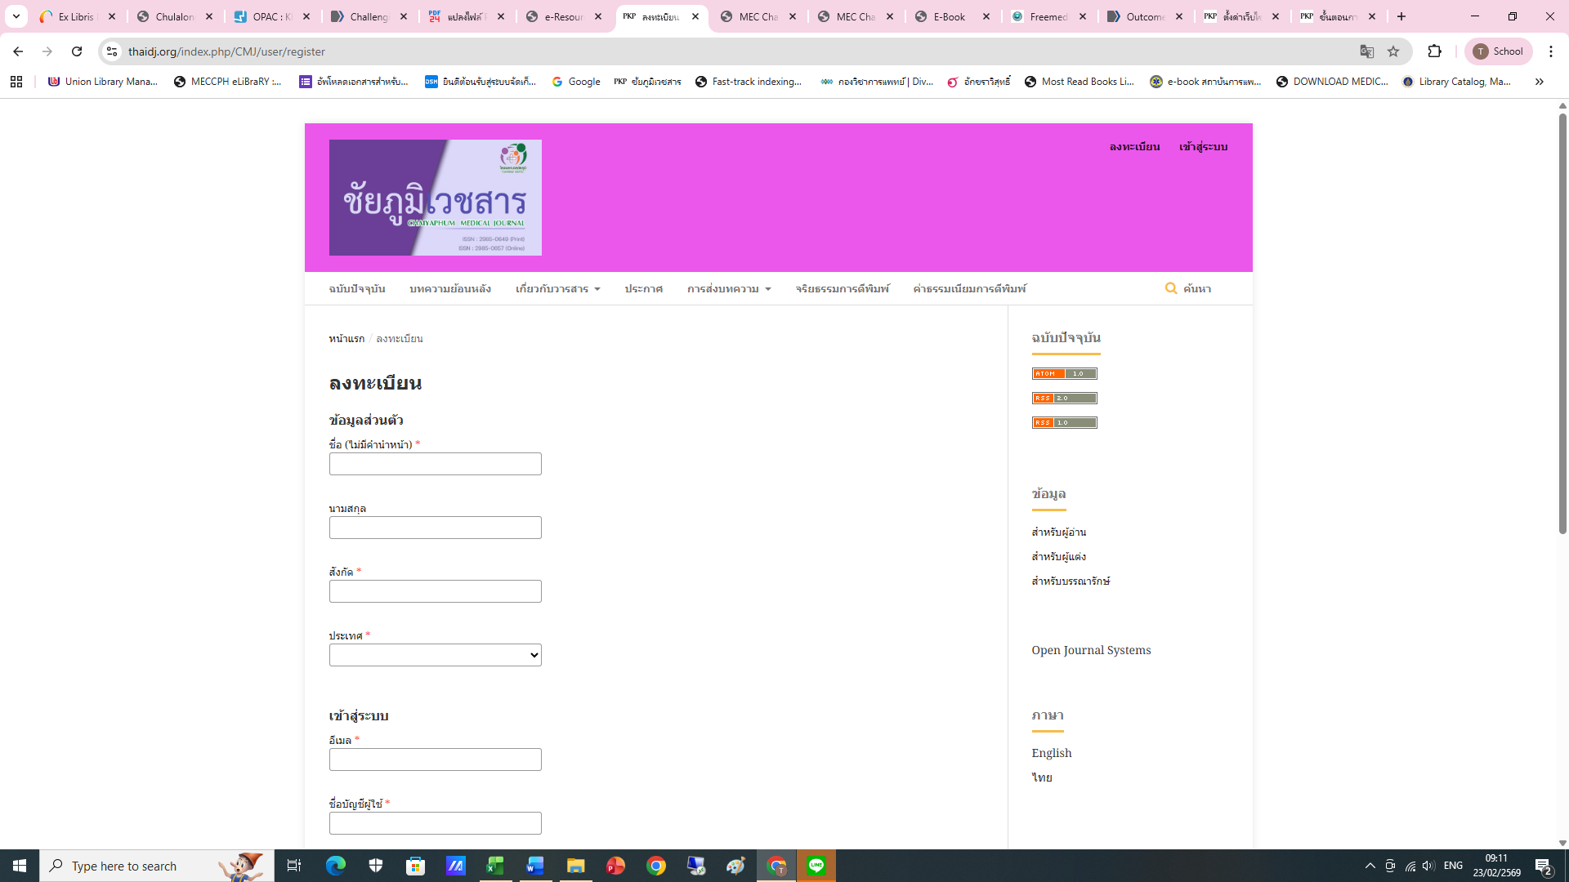
Task: Expand the เกี่ยวกับวารสาร menu
Action: coord(557,289)
